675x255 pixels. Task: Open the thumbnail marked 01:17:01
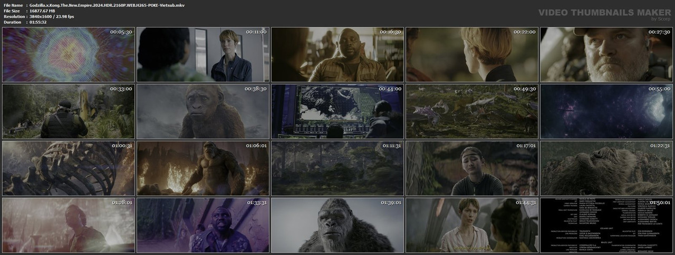471,168
